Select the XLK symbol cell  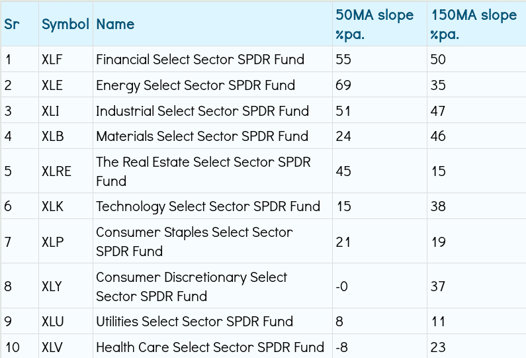(52, 206)
